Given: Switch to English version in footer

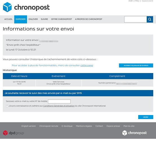Looking at the screenshot, I should (x=29, y=126).
